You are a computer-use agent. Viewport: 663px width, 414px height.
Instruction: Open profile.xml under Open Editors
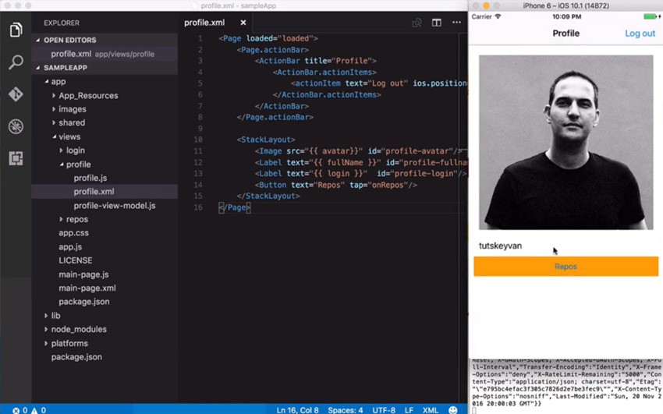pos(105,54)
